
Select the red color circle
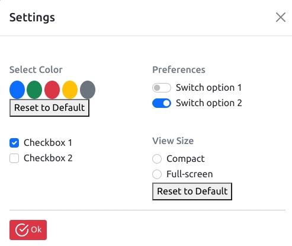pyautogui.click(x=52, y=90)
